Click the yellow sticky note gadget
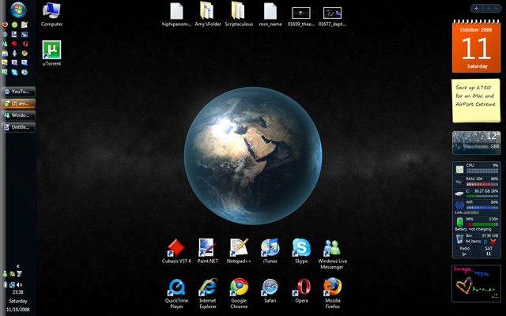This screenshot has height=316, width=506. [475, 100]
